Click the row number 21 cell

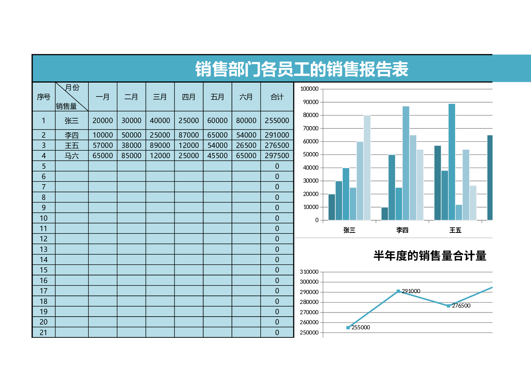(x=44, y=332)
